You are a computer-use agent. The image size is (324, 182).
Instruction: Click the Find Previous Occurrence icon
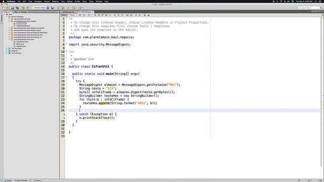[x=99, y=15]
